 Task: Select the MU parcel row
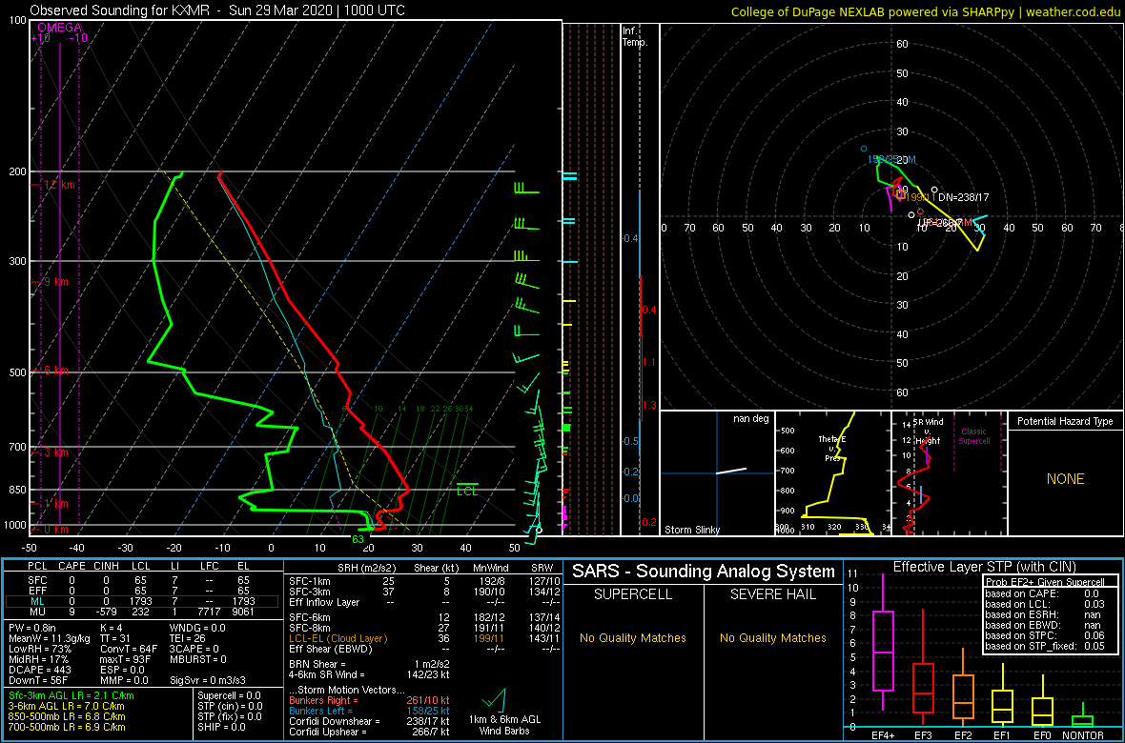pyautogui.click(x=140, y=612)
